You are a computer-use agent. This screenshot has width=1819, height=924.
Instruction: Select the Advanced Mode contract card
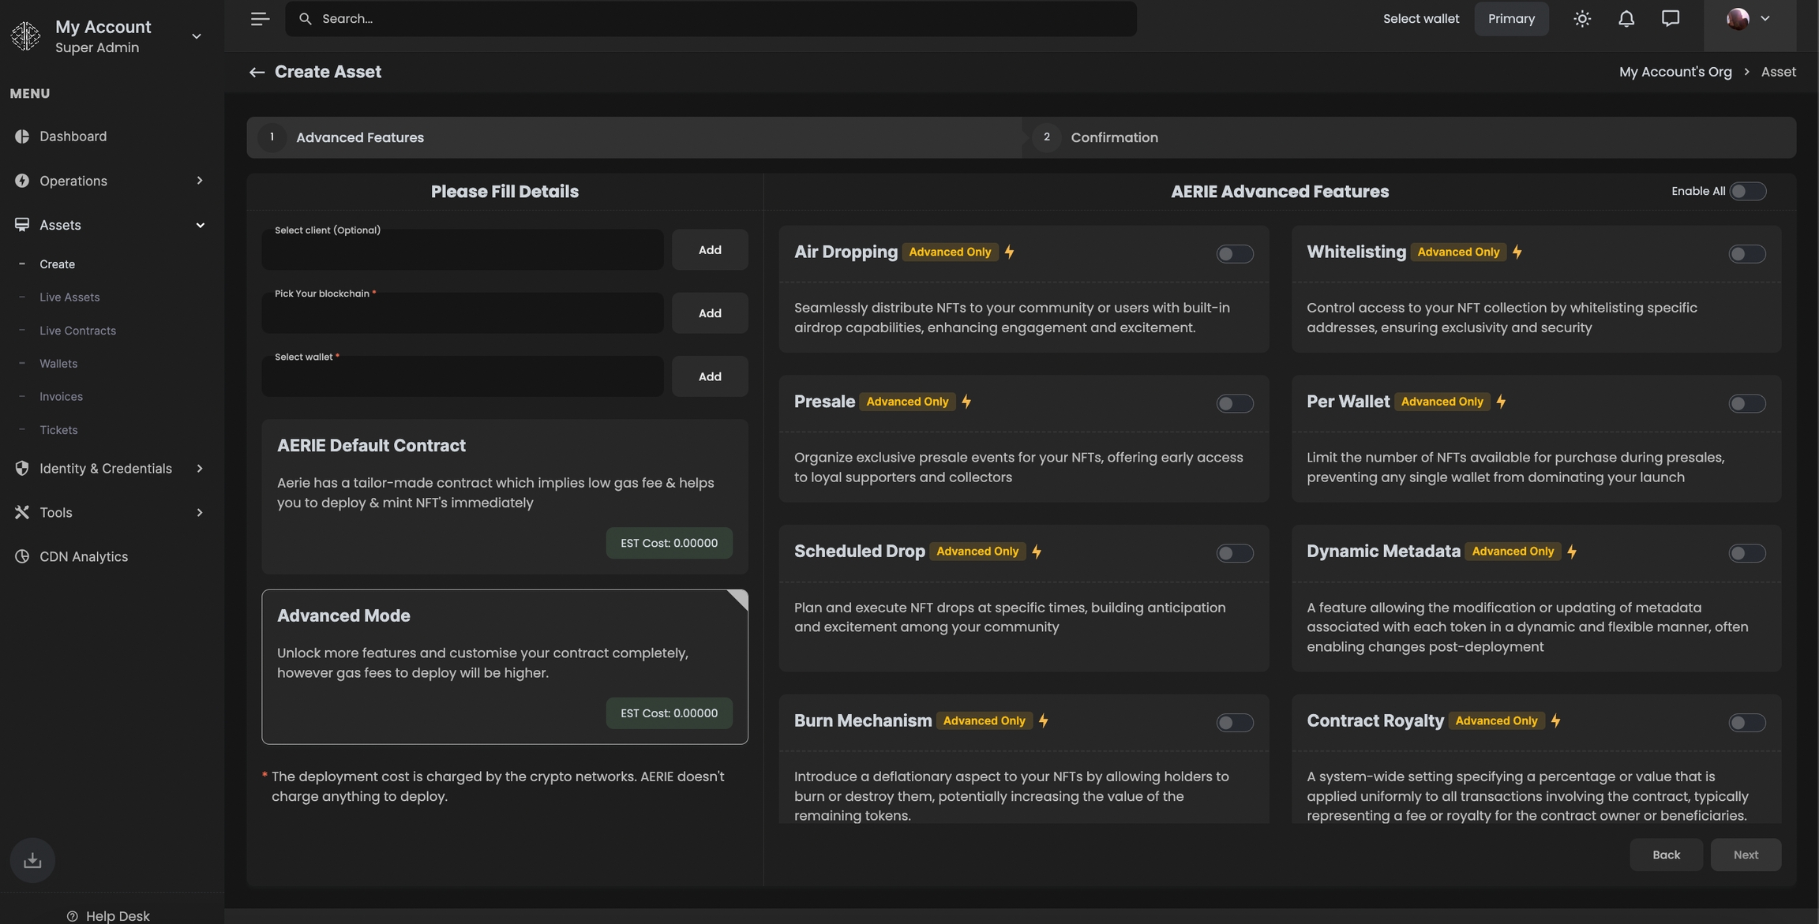(504, 666)
